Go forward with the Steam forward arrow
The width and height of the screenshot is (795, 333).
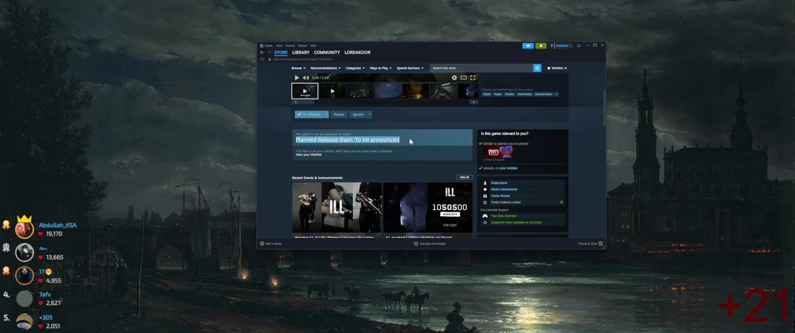pyautogui.click(x=269, y=52)
